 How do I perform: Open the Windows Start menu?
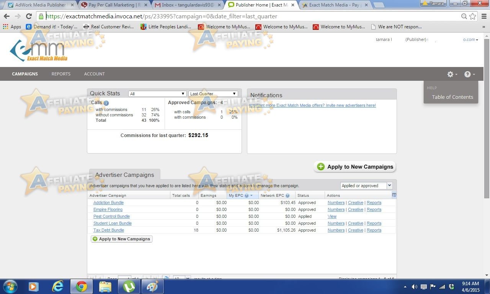(10, 286)
